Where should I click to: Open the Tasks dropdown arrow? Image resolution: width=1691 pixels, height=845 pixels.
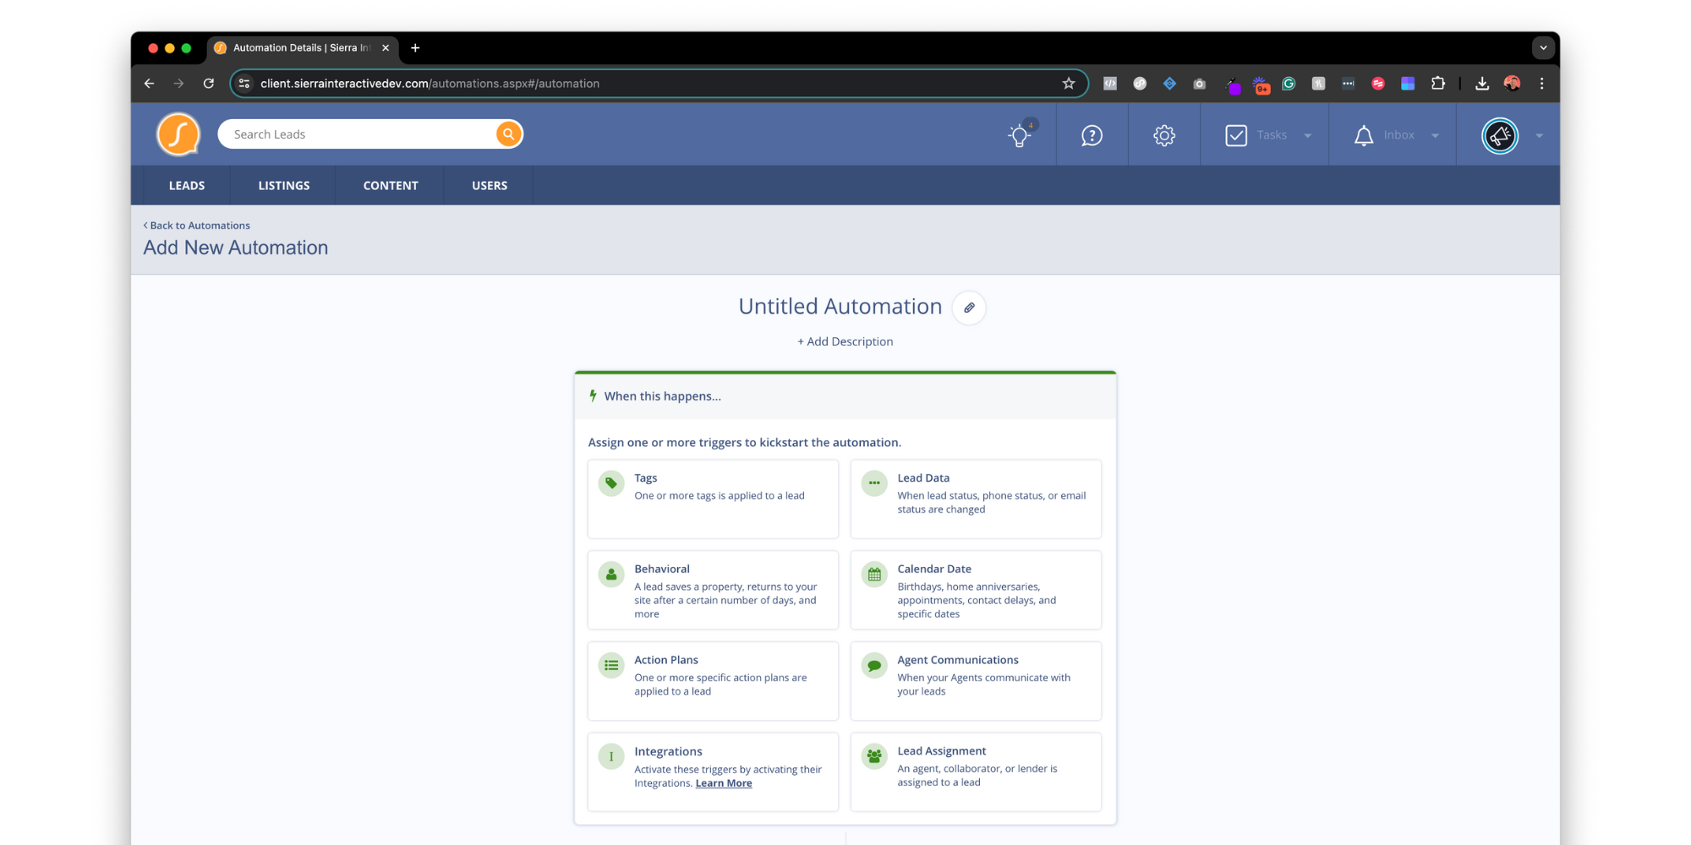[1308, 134]
